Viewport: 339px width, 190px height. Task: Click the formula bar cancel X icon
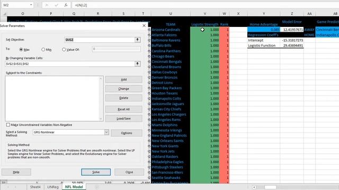(x=47, y=5)
